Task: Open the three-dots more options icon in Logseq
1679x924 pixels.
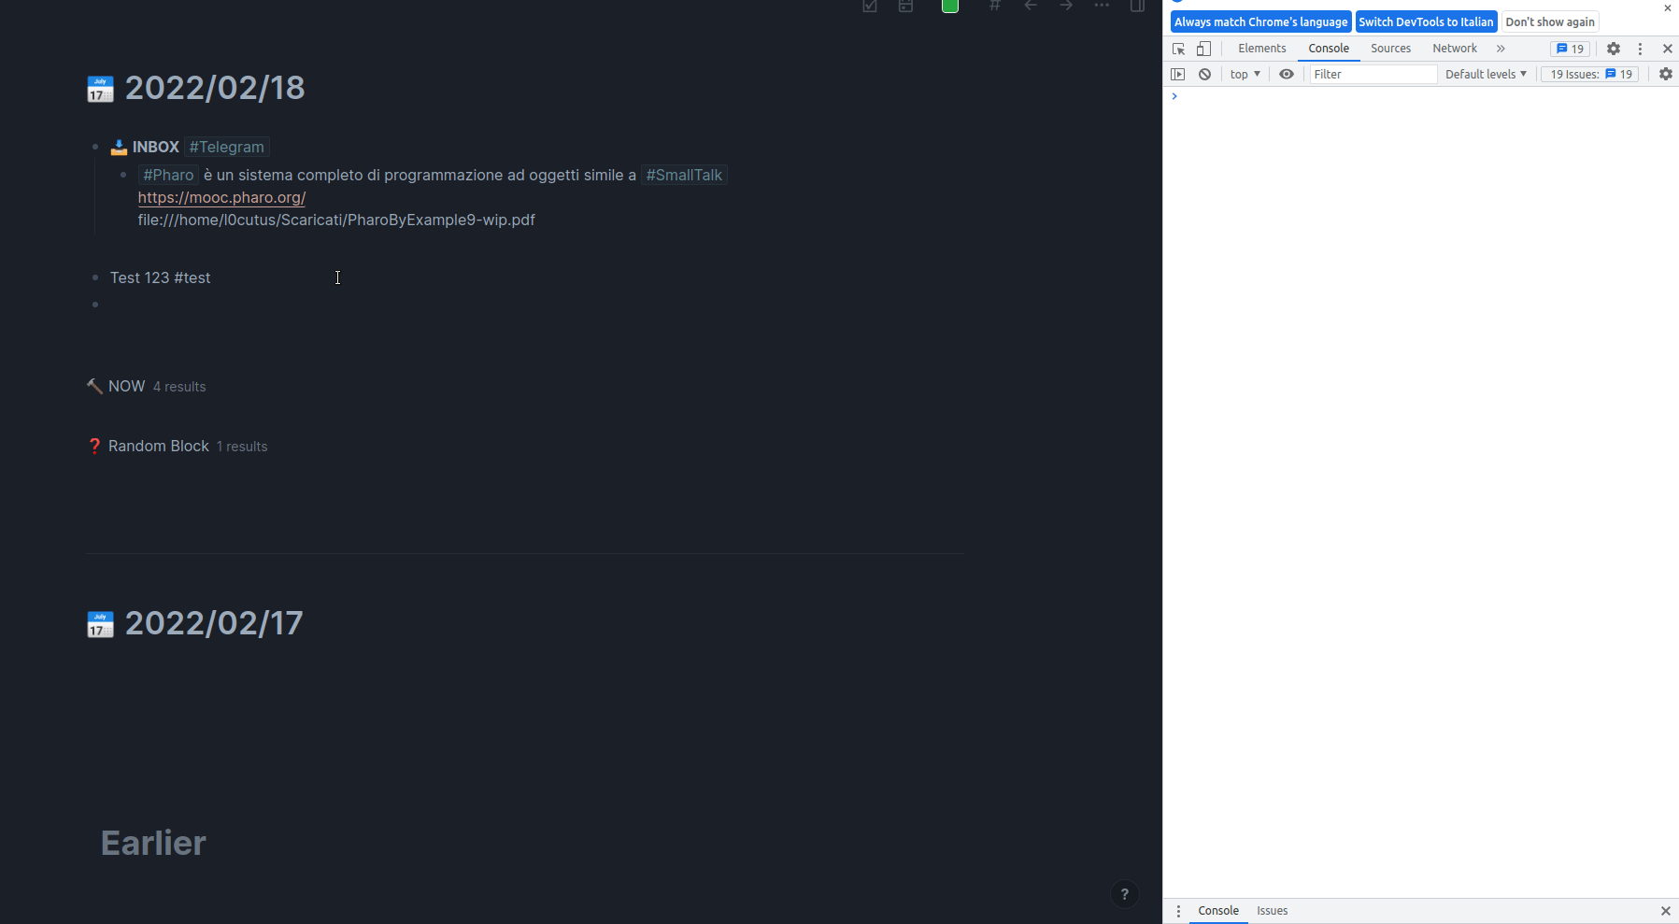Action: pyautogui.click(x=1102, y=7)
